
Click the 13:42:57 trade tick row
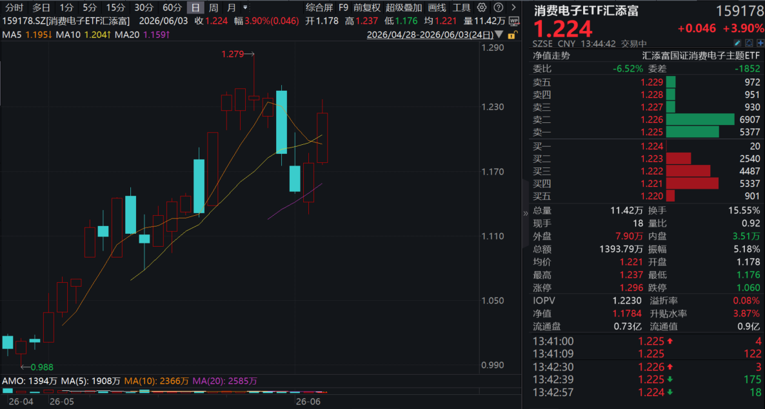(646, 392)
